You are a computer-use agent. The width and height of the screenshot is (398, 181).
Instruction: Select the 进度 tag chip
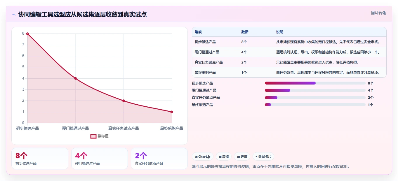pyautogui.click(x=242, y=157)
